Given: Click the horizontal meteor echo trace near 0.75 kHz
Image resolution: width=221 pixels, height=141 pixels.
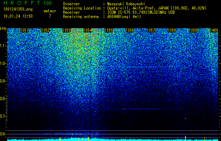Looking at the screenshot, I should pos(146,109).
